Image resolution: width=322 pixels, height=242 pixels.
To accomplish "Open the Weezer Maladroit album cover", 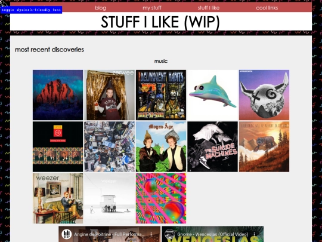I will click(x=58, y=198).
